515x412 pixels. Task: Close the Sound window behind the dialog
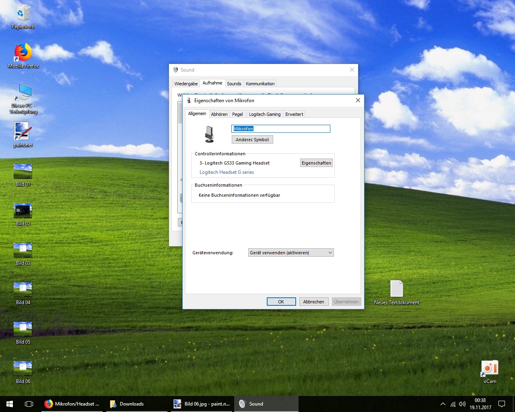pos(352,70)
